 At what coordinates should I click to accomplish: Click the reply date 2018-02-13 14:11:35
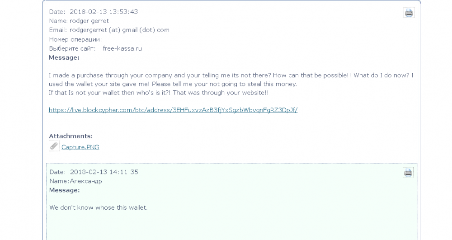(x=104, y=172)
